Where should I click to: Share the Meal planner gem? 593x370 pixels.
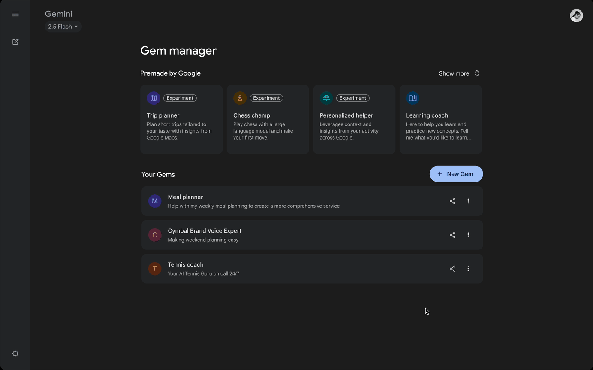tap(452, 201)
